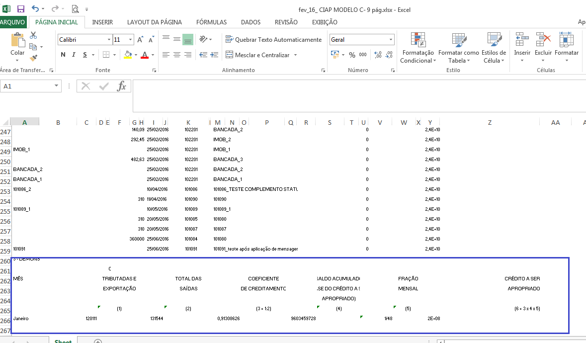
Task: Toggle Quebrar Texto Automaticamente
Action: 273,40
